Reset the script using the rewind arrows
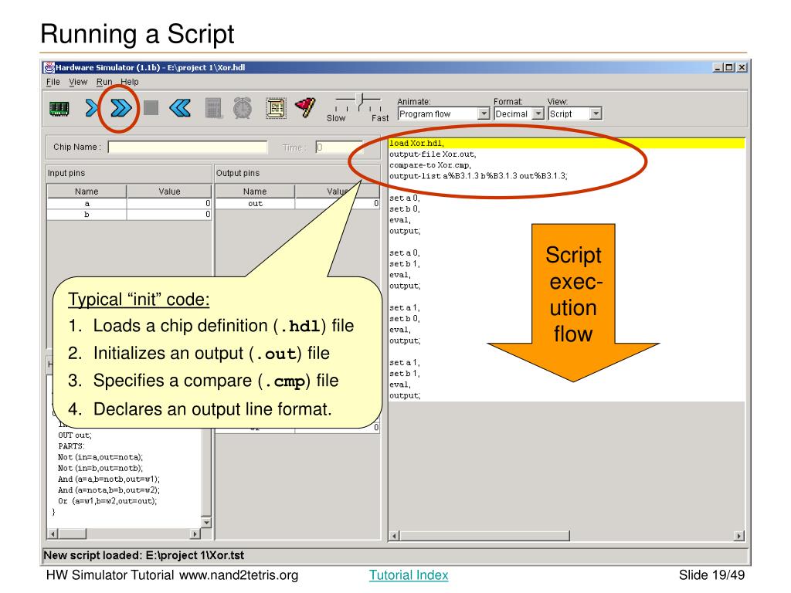This screenshot has width=791, height=593. click(179, 110)
